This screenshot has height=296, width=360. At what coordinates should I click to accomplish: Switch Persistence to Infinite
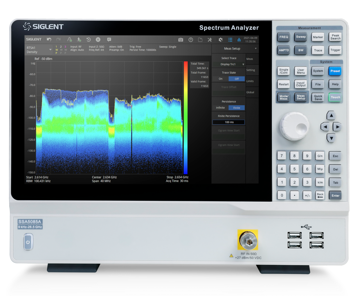[x=220, y=108]
